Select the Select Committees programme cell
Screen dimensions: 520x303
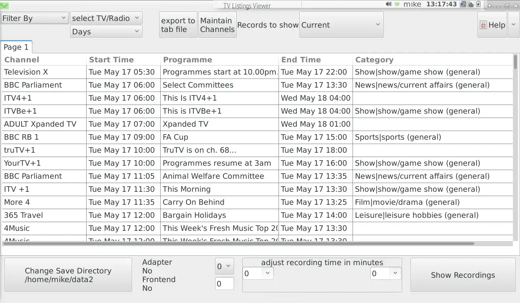pos(220,85)
